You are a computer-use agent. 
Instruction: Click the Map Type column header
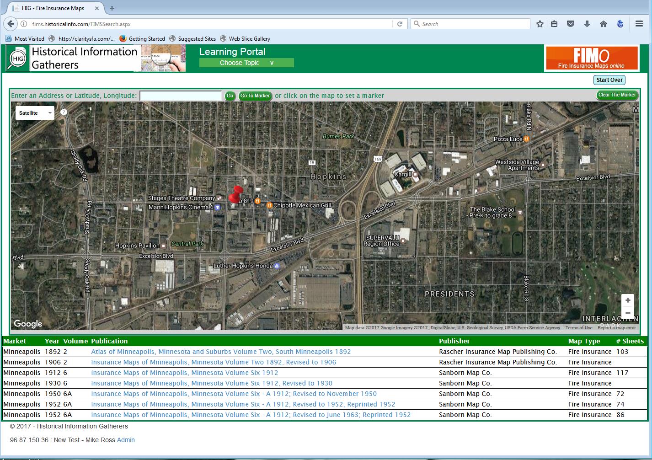584,341
